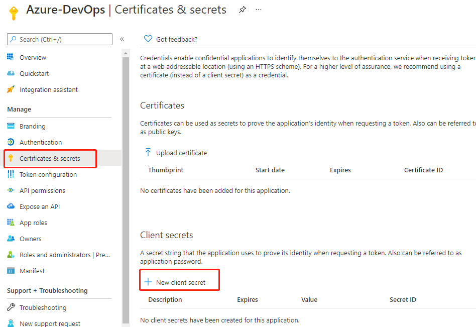Click the Got feedback heart icon

(x=148, y=39)
